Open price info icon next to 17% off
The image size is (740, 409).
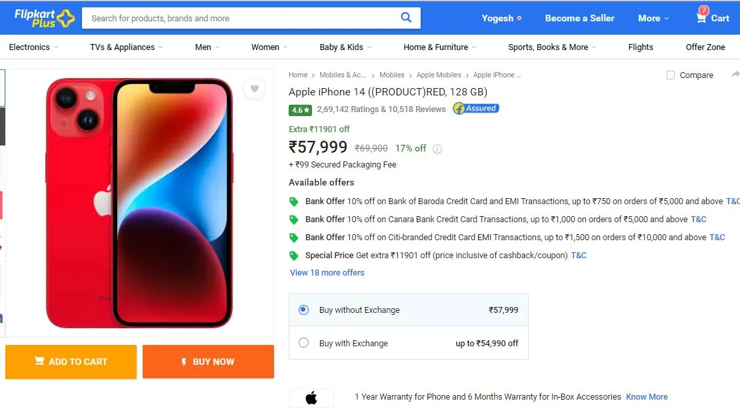coord(437,149)
